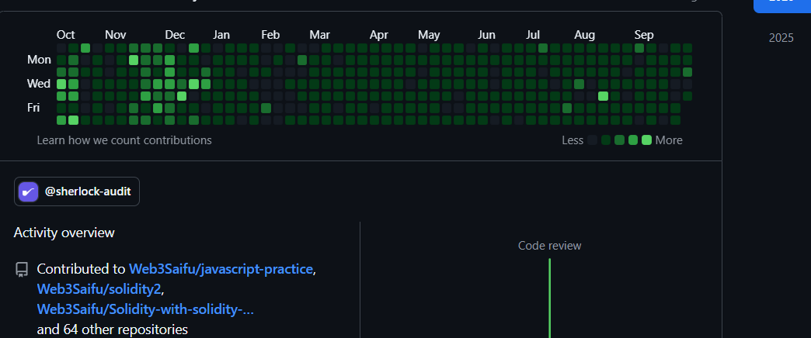The height and width of the screenshot is (338, 811).
Task: Click the Dec month label
Action: pos(175,35)
